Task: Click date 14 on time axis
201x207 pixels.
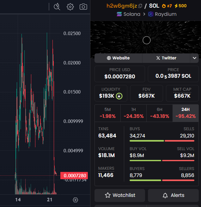Action: tap(18, 200)
